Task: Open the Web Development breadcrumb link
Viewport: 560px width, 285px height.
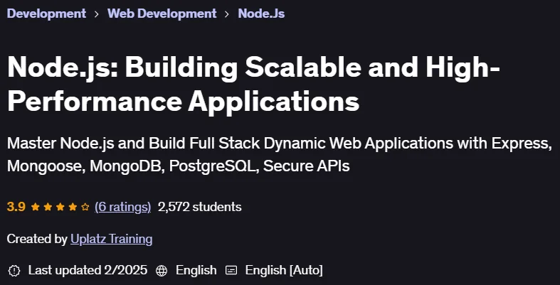Action: coord(162,14)
